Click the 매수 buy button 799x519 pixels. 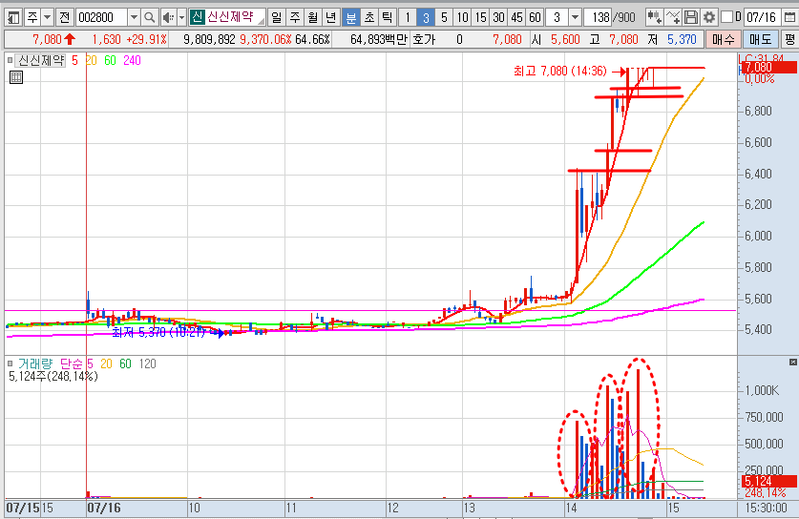click(723, 39)
